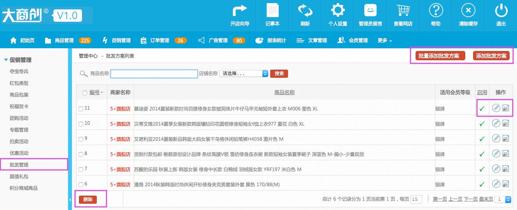
Task: Open 团购活动 in the sidebar
Action: pyautogui.click(x=19, y=118)
